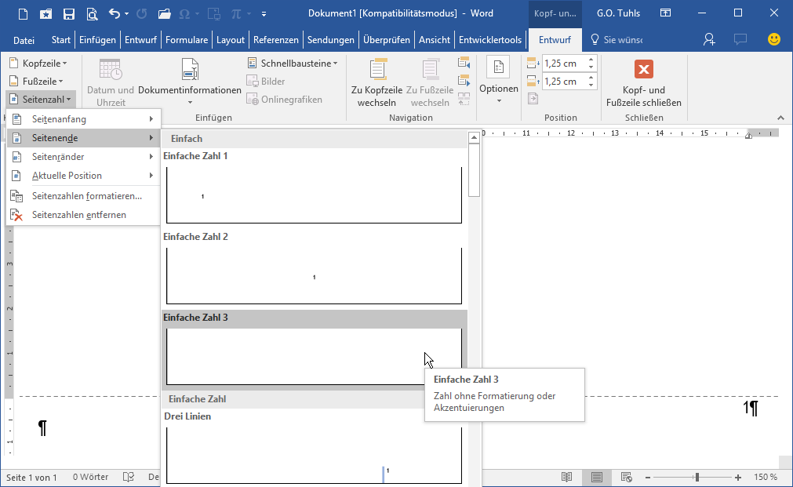Switch to Web Layout view icon
The height and width of the screenshot is (487, 793).
click(x=627, y=477)
